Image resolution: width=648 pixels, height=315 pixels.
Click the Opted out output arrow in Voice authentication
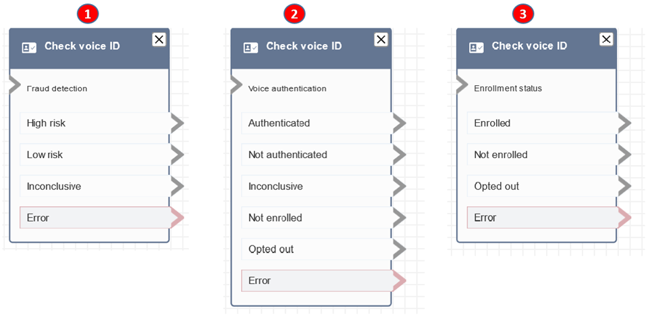pyautogui.click(x=399, y=249)
